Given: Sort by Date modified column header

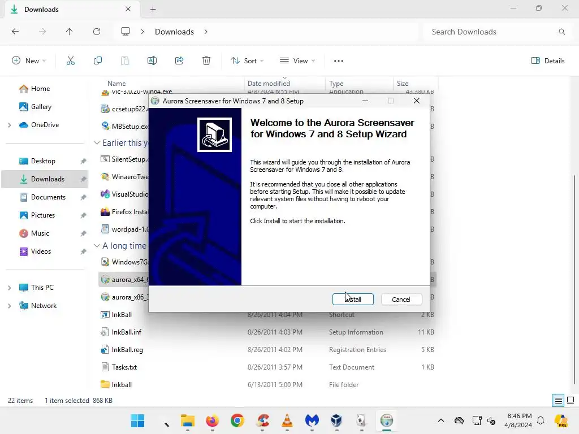Looking at the screenshot, I should point(269,84).
